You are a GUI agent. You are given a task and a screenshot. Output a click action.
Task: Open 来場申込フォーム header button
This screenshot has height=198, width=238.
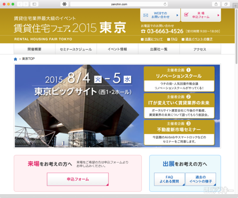201,15
